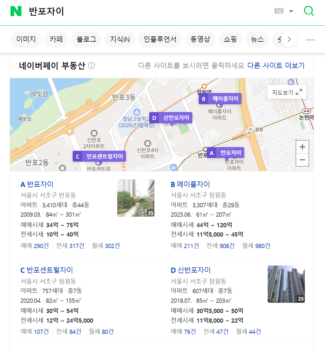
Task: Click the 반포3동 label on the map
Action: click(124, 97)
